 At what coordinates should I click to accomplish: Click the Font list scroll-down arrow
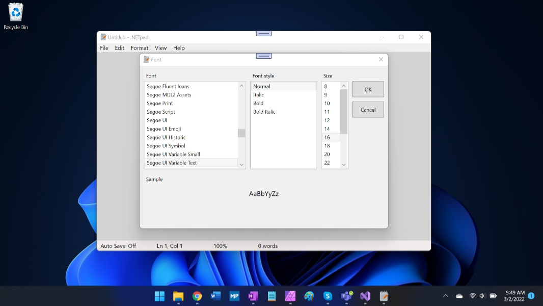(241, 165)
